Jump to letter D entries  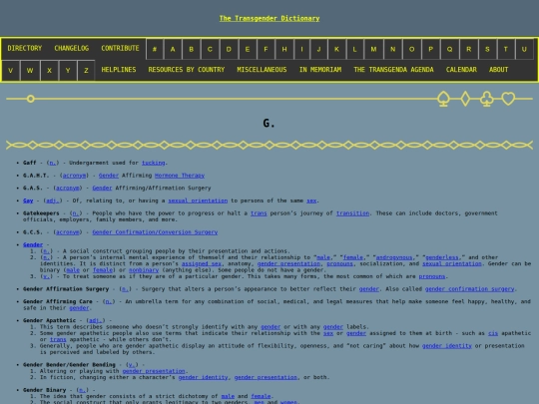[x=229, y=49]
